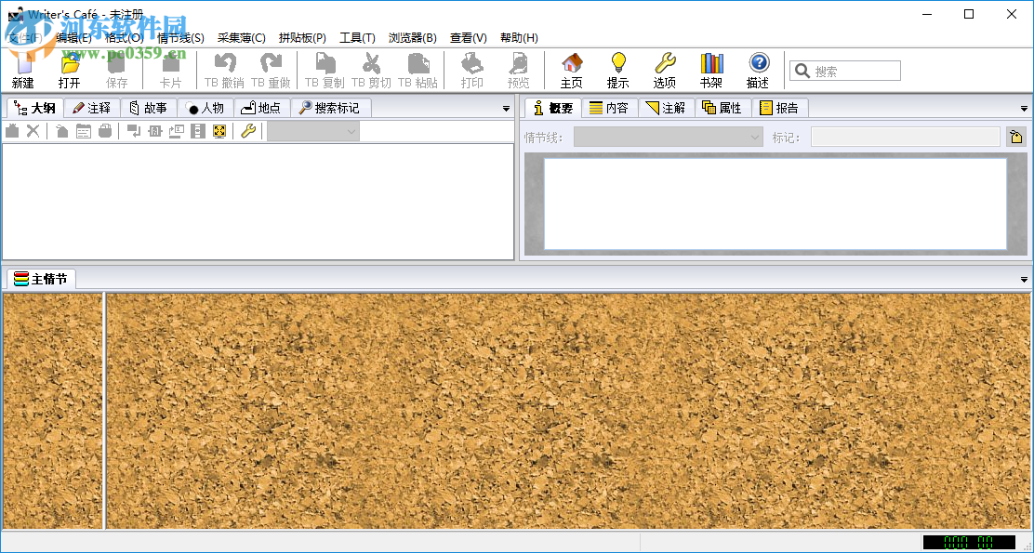Click the tag icon beside the 标记 field
The image size is (1034, 553).
point(1017,138)
